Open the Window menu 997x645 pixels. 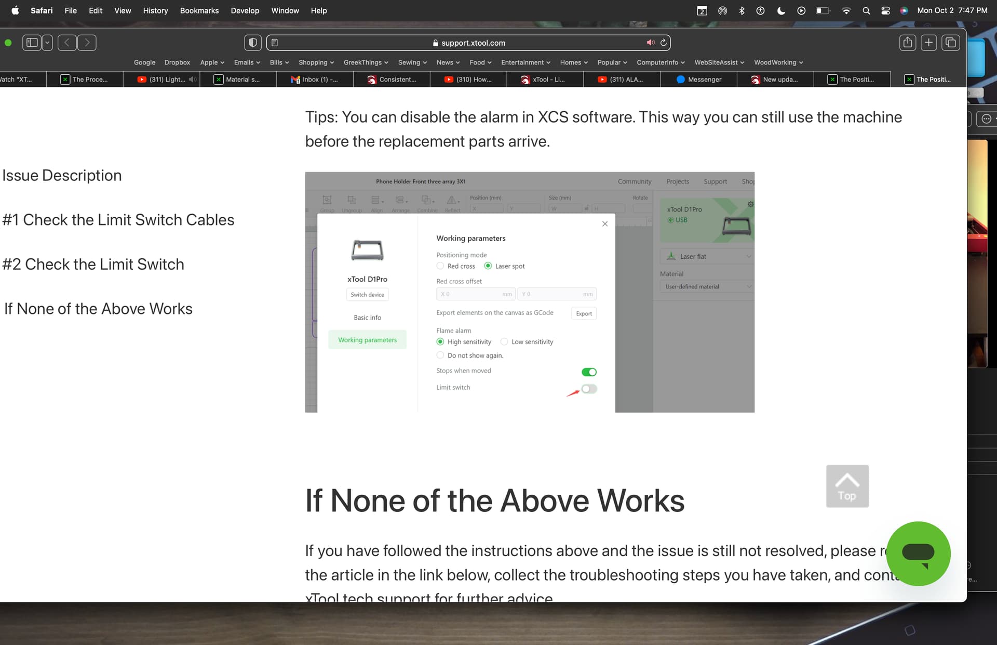[x=285, y=10]
